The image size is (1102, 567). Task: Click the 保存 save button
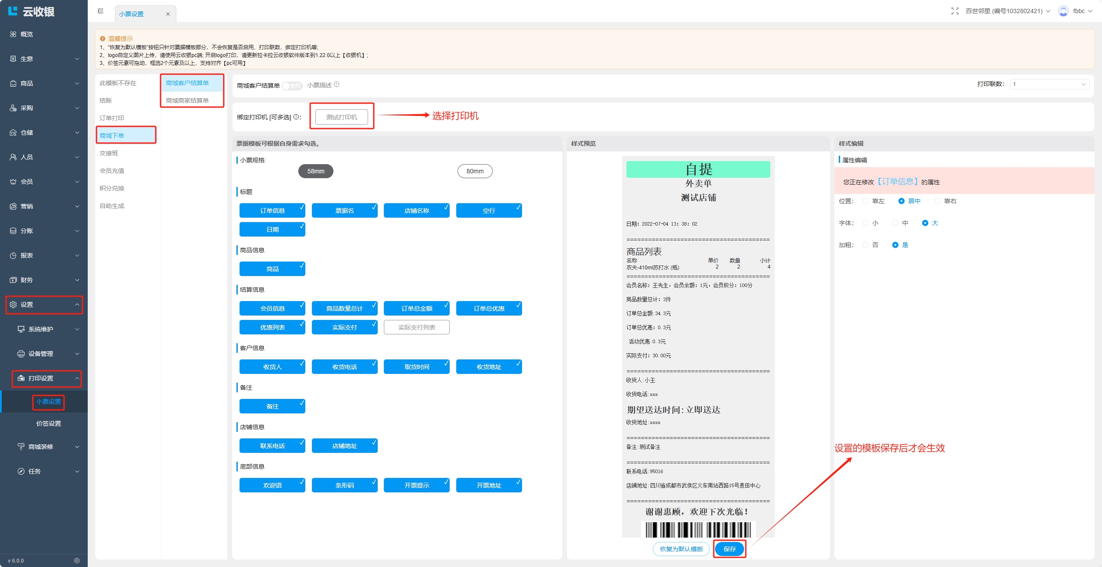(730, 549)
